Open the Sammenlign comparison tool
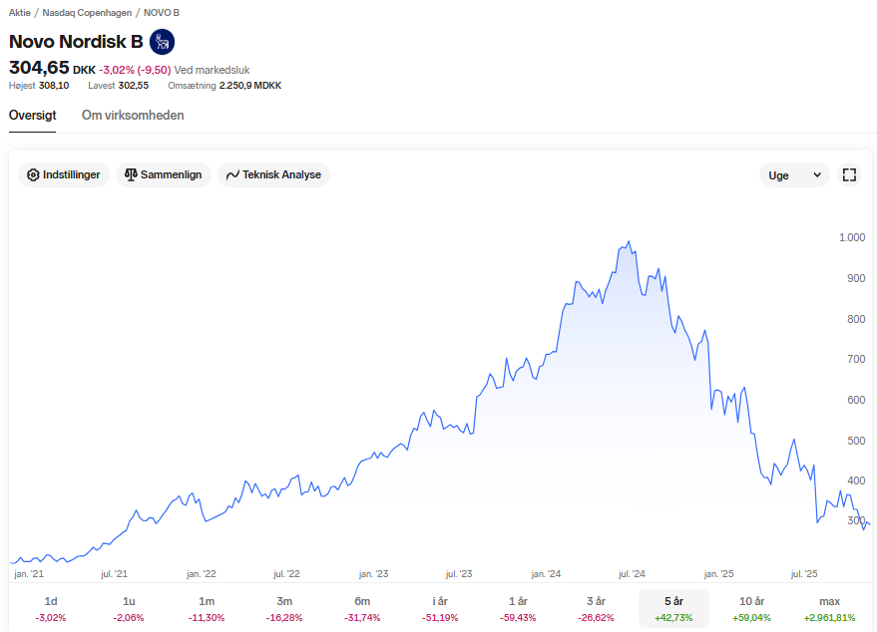 tap(164, 174)
